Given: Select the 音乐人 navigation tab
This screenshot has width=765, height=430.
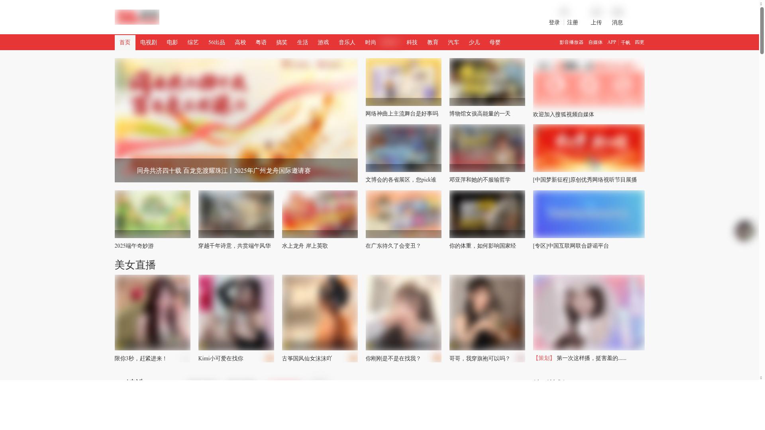Looking at the screenshot, I should (347, 43).
